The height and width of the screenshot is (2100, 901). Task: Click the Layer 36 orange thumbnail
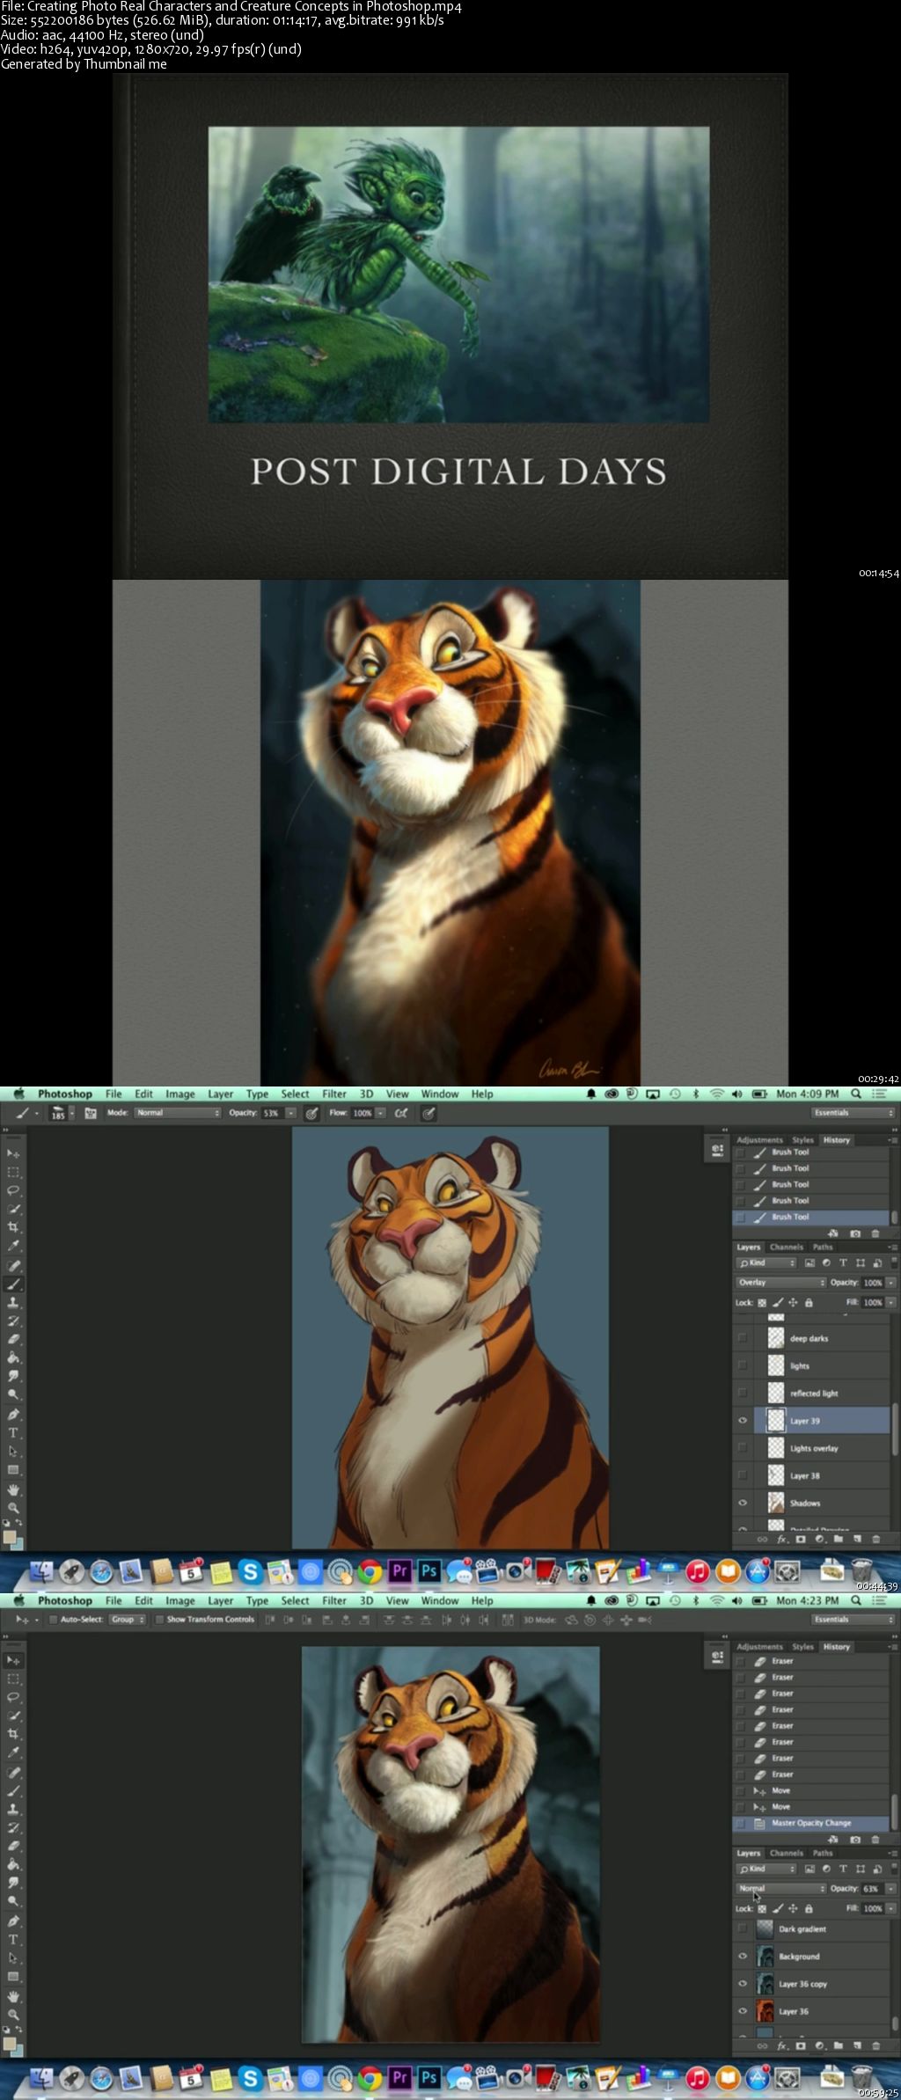(765, 2011)
